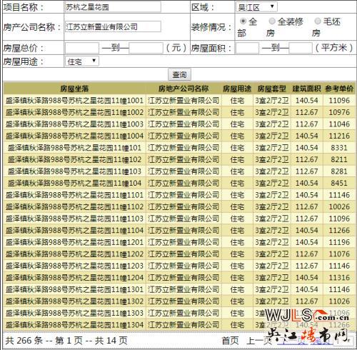Click the price 11216 in row 1004

pos(339,136)
